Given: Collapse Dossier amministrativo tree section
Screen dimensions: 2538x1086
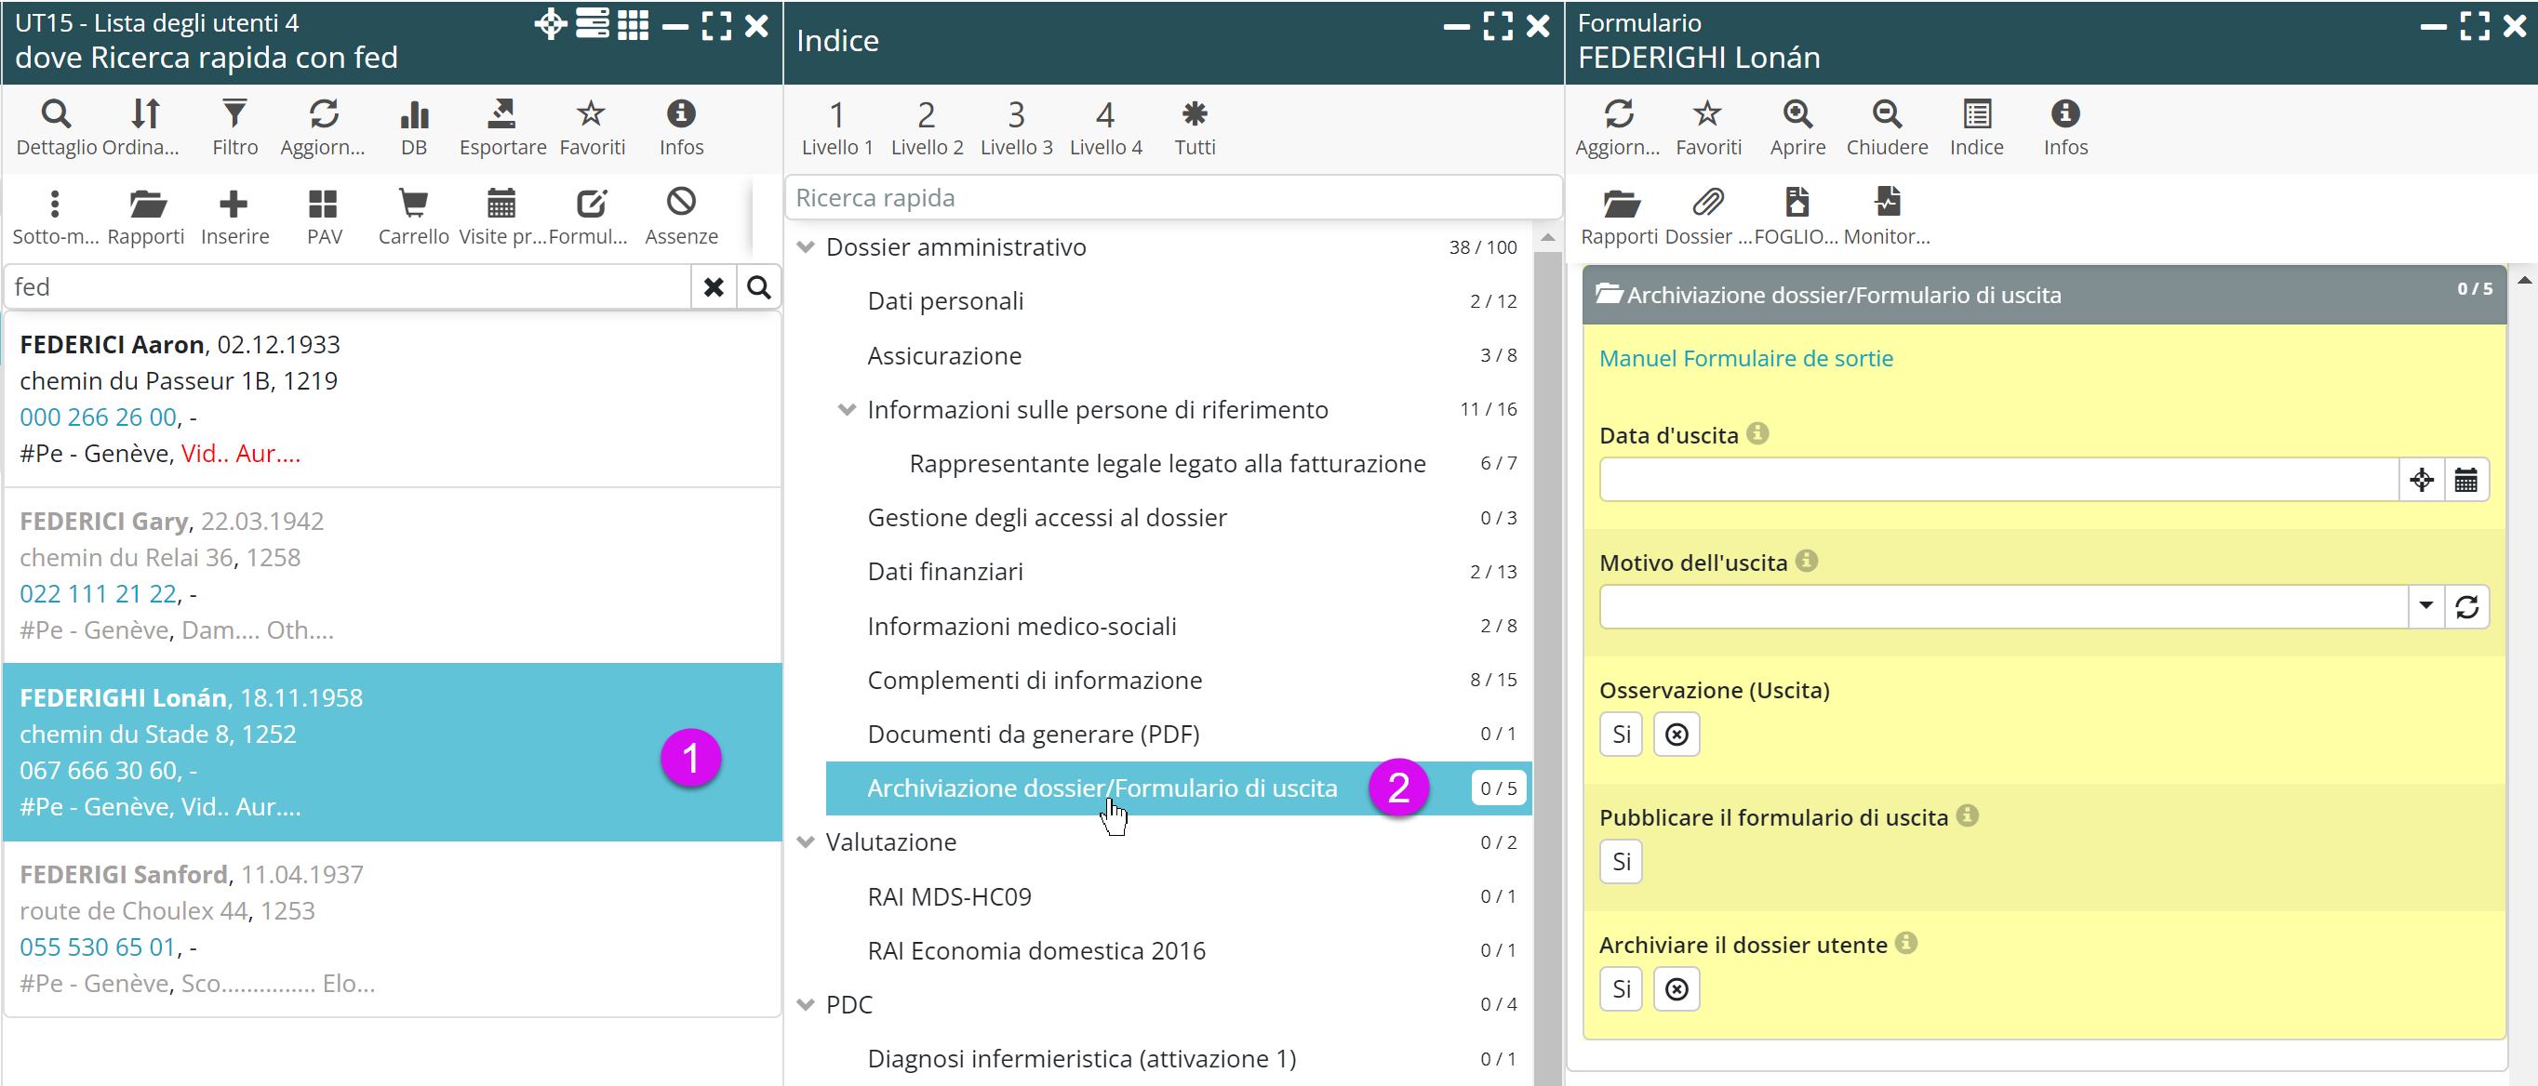Looking at the screenshot, I should pos(806,247).
